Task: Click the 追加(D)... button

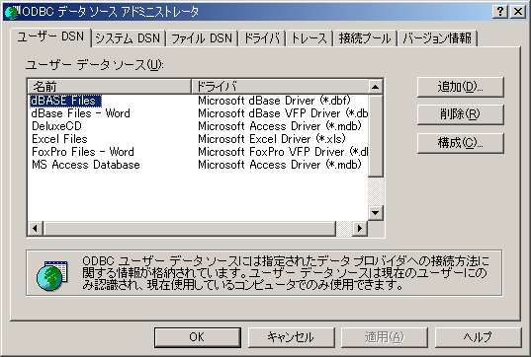Action: 461,87
